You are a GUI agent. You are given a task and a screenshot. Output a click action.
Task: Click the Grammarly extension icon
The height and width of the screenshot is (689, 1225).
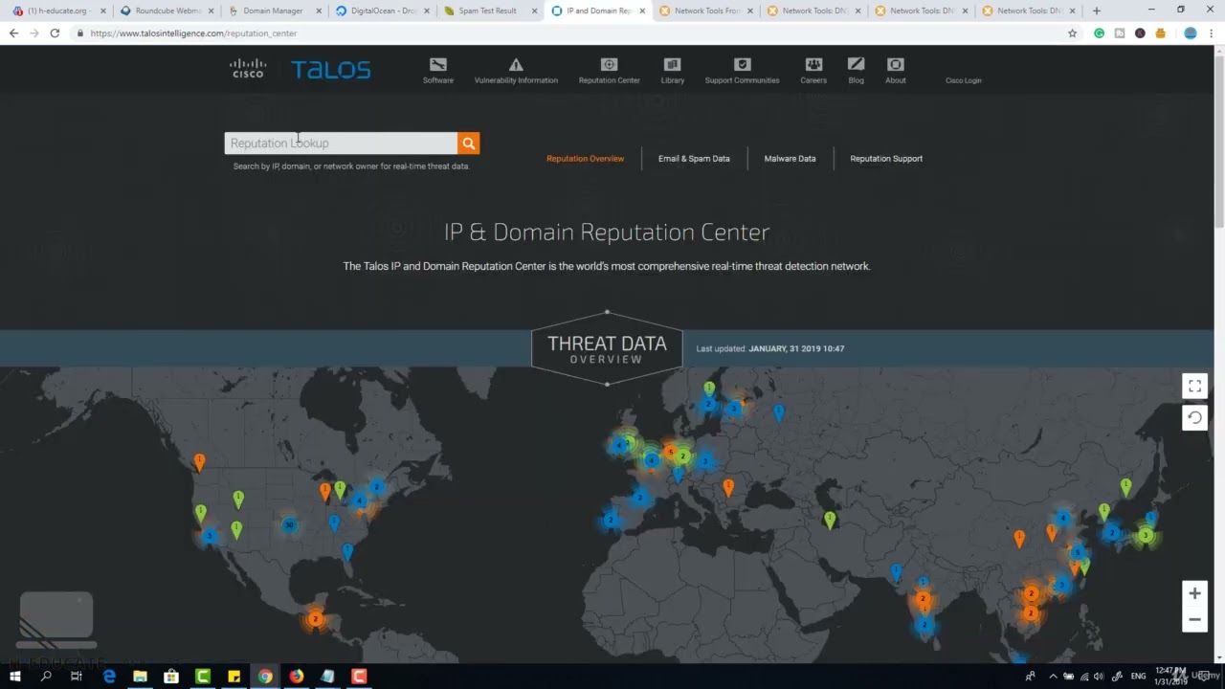coord(1099,33)
